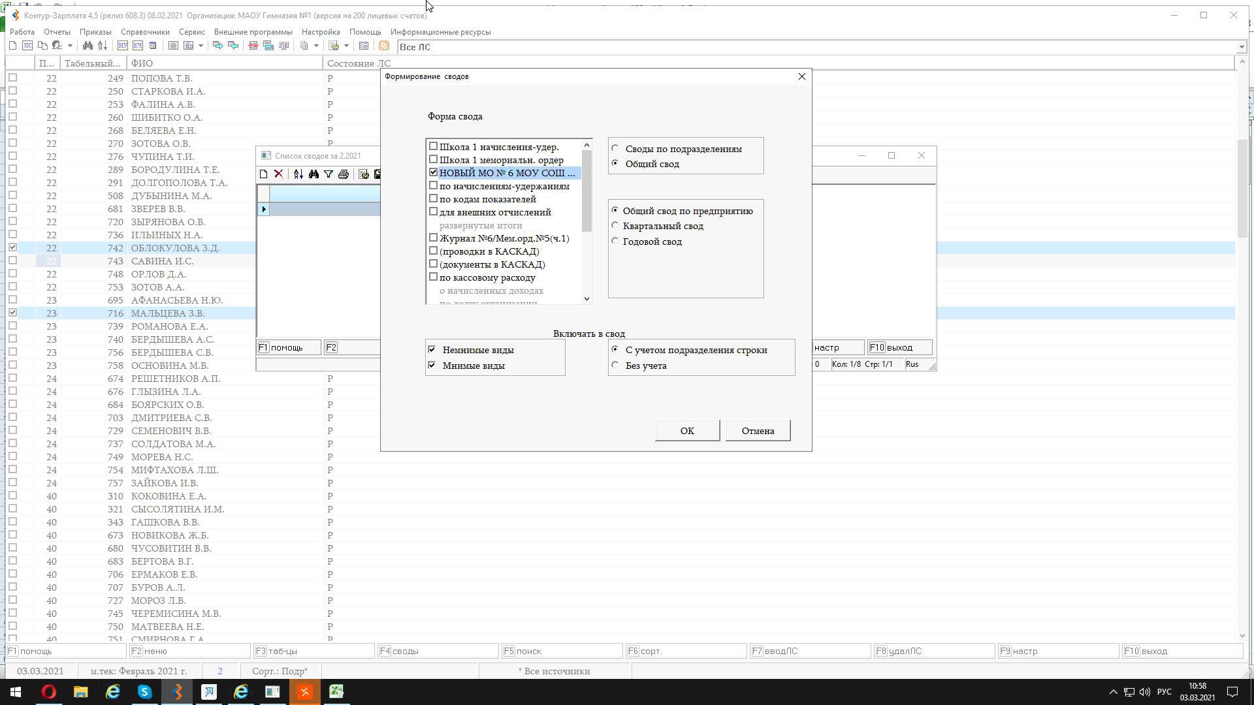Click the КЧ icon in main toolbar

138,46
